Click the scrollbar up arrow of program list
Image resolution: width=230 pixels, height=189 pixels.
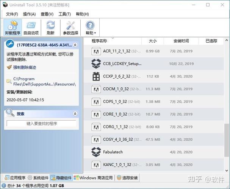[x=227, y=40]
